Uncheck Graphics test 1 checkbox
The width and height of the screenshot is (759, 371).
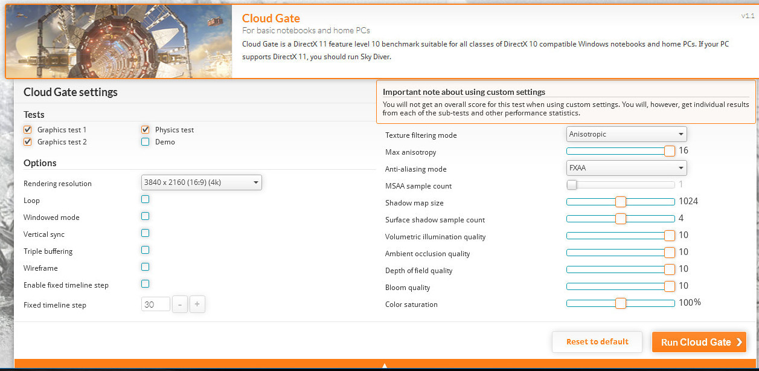tap(27, 129)
